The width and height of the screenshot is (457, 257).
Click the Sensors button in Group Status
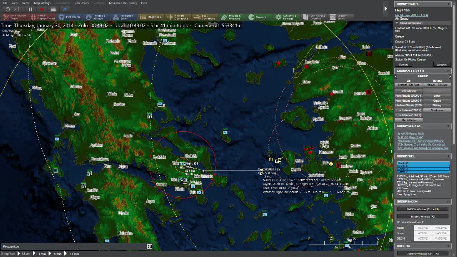[x=403, y=65]
